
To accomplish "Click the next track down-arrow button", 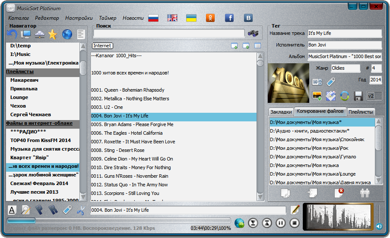I will click(x=253, y=223).
